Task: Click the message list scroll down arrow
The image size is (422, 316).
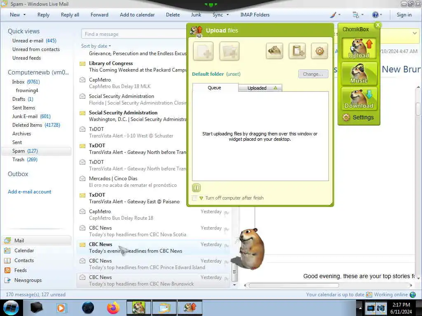Action: pyautogui.click(x=234, y=285)
